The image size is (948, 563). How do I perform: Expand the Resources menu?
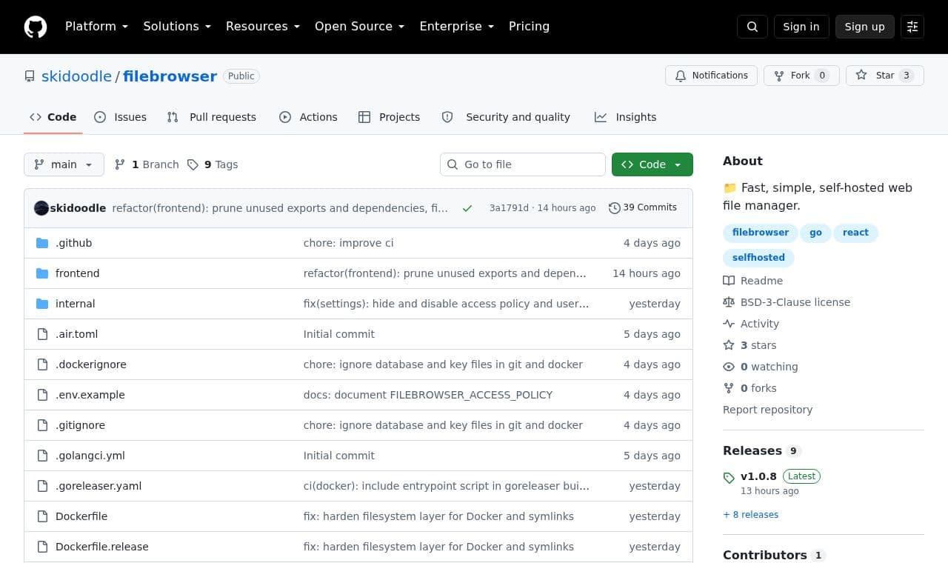pos(263,27)
